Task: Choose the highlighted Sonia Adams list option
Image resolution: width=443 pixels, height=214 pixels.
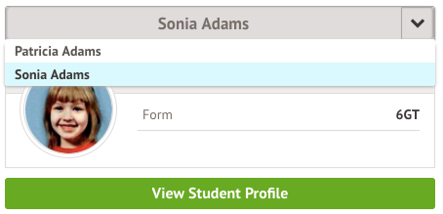Action: tap(52, 75)
